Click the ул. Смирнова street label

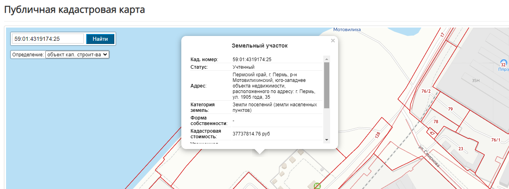pyautogui.click(x=429, y=156)
